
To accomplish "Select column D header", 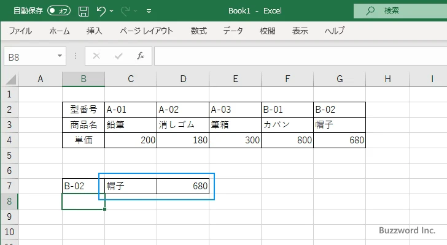I will pyautogui.click(x=182, y=79).
